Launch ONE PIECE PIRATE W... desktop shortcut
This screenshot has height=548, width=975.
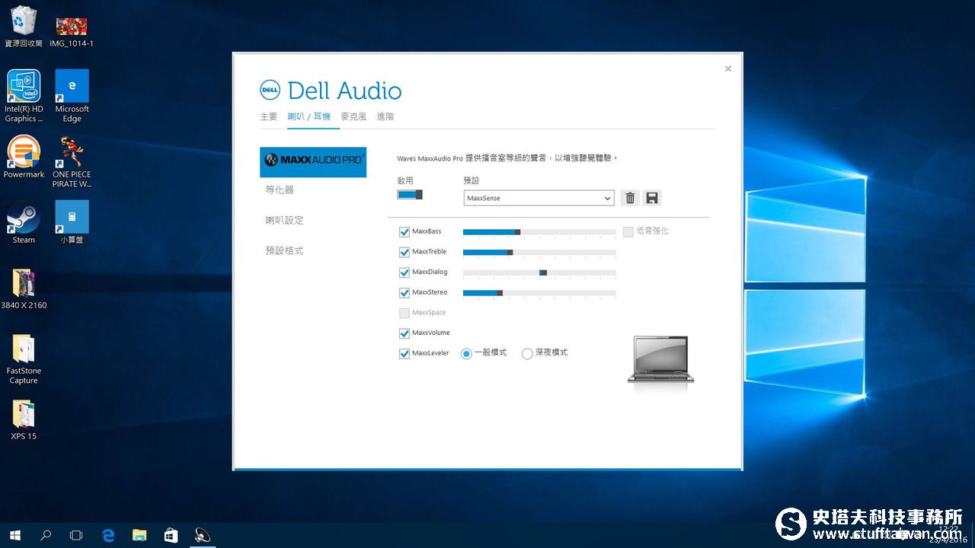[x=72, y=161]
